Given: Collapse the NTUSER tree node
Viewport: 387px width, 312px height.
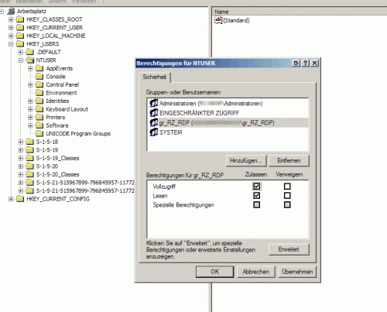Looking at the screenshot, I should coord(21,60).
